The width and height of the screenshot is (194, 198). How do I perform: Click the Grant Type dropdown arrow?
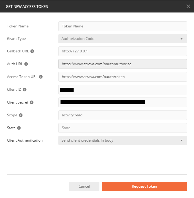coord(182,39)
